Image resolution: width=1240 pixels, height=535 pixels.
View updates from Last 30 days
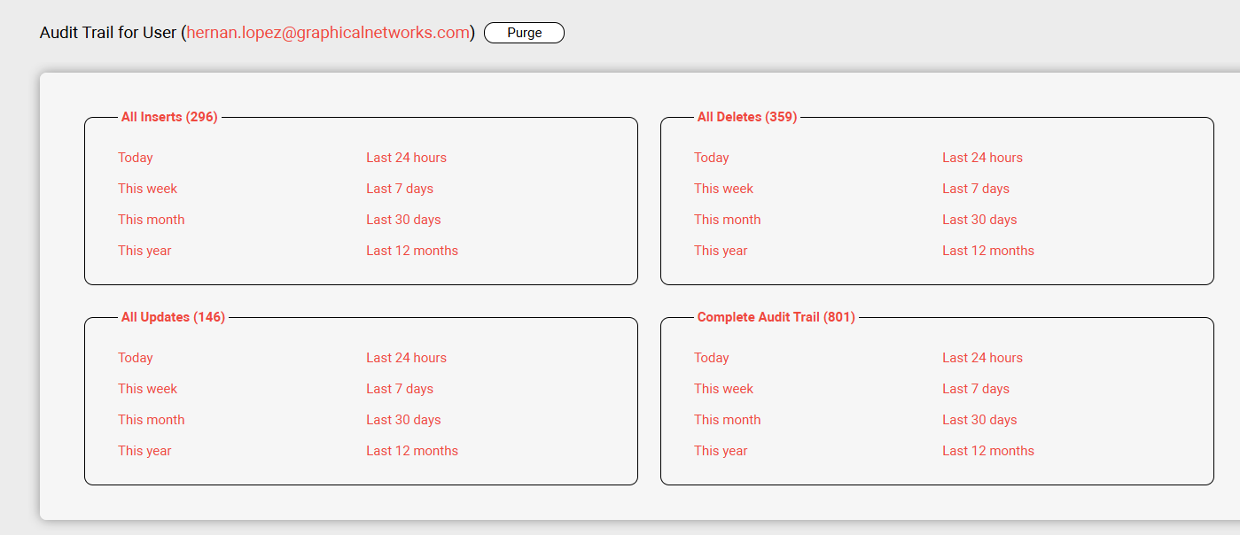coord(403,420)
